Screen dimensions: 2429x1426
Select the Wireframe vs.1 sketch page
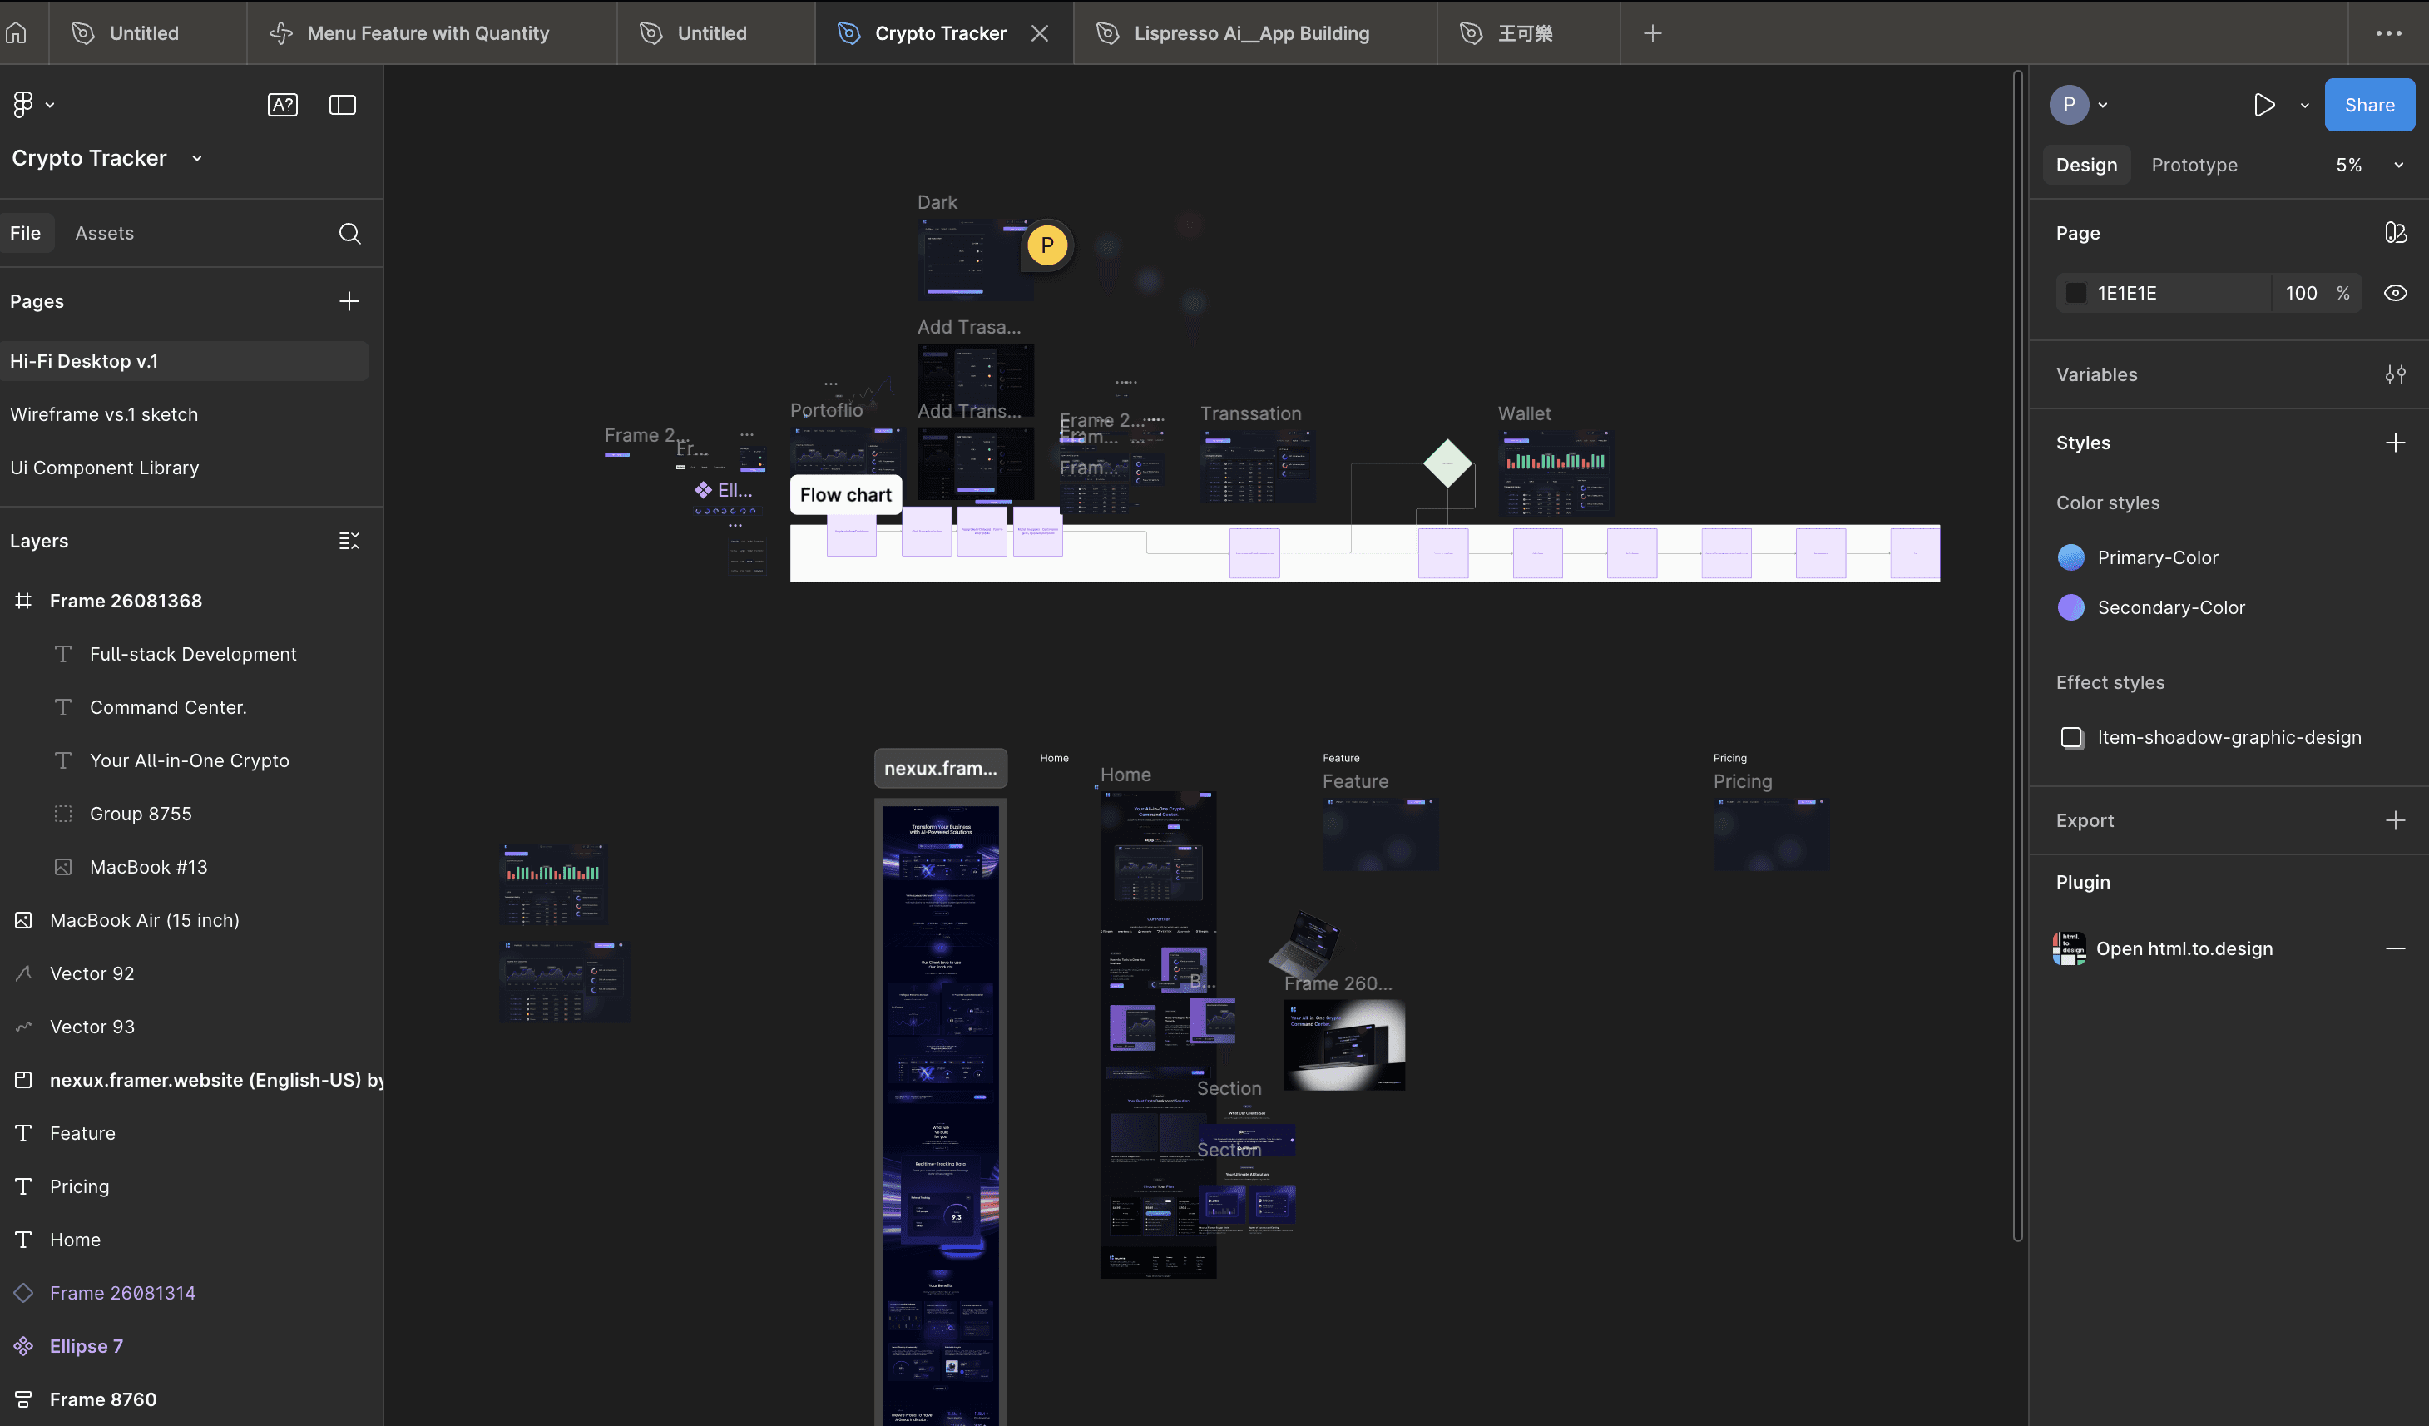click(104, 414)
